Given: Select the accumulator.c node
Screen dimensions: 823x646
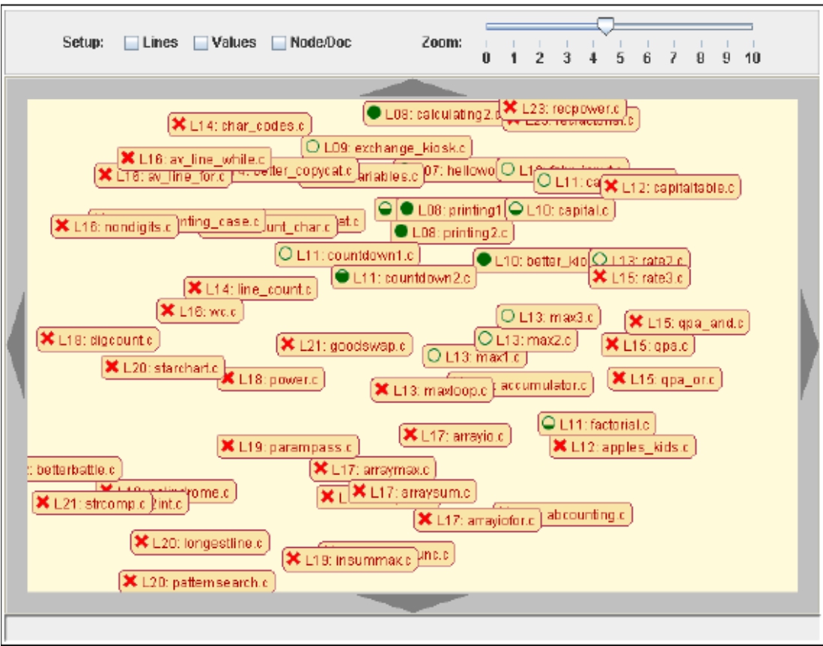Looking at the screenshot, I should tap(543, 385).
